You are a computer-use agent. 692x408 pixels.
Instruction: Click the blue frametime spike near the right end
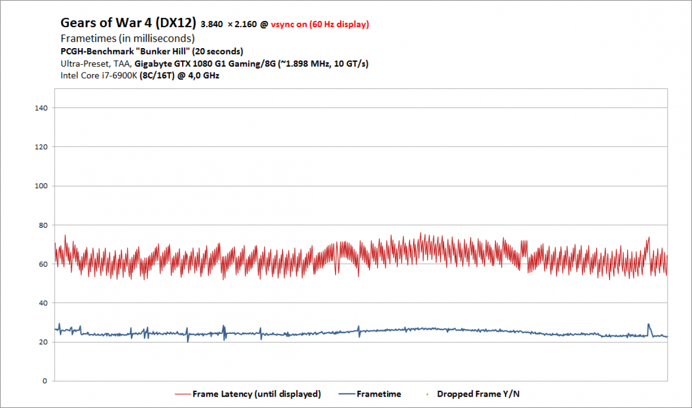click(x=649, y=328)
